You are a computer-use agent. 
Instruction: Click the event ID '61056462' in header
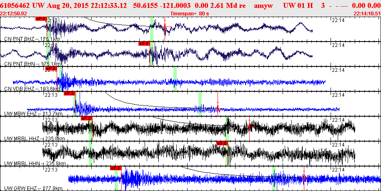coord(15,5)
